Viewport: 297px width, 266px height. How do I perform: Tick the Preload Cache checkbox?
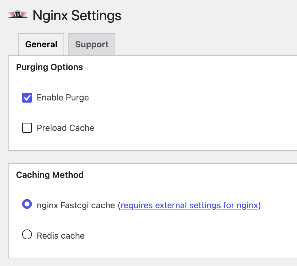27,128
